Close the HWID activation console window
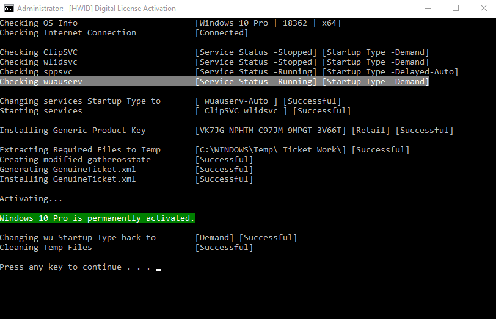 [484, 8]
